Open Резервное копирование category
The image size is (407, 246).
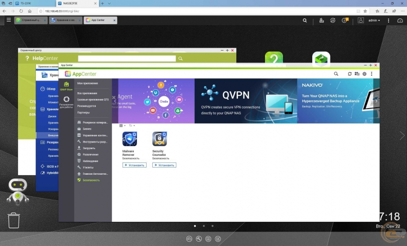pyautogui.click(x=93, y=122)
